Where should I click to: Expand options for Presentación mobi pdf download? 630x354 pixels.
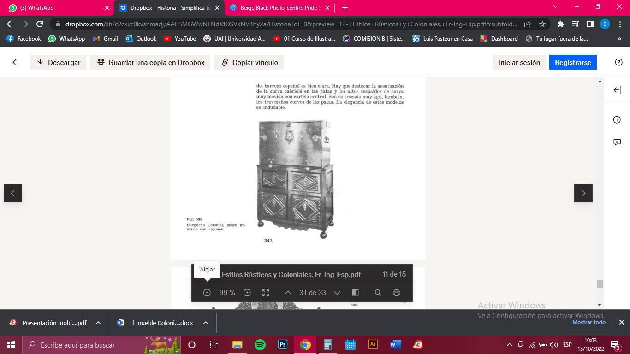(98, 323)
